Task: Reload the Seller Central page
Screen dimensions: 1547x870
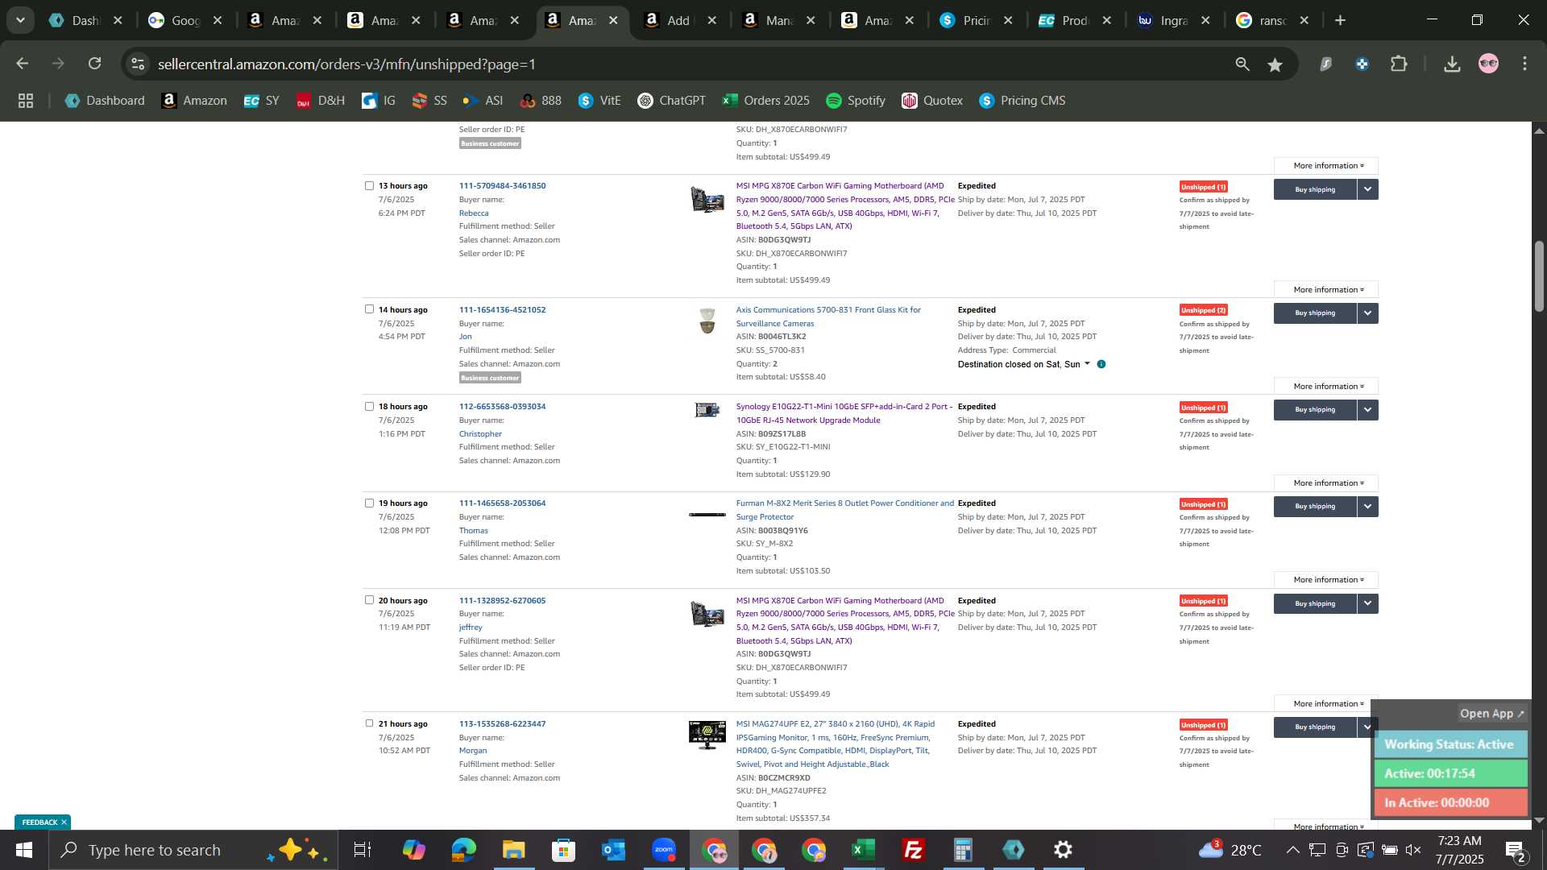Action: click(x=95, y=64)
